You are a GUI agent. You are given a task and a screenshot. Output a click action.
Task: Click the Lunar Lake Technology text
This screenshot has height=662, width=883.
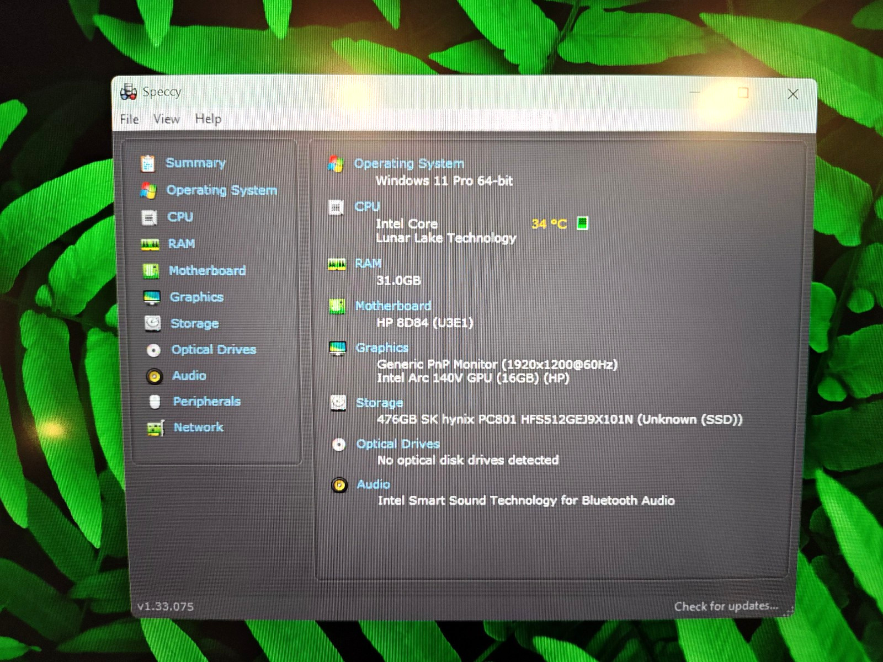[446, 238]
